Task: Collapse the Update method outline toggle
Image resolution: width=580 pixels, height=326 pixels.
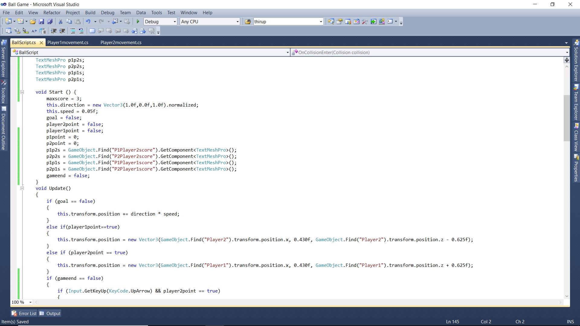Action: click(x=22, y=188)
